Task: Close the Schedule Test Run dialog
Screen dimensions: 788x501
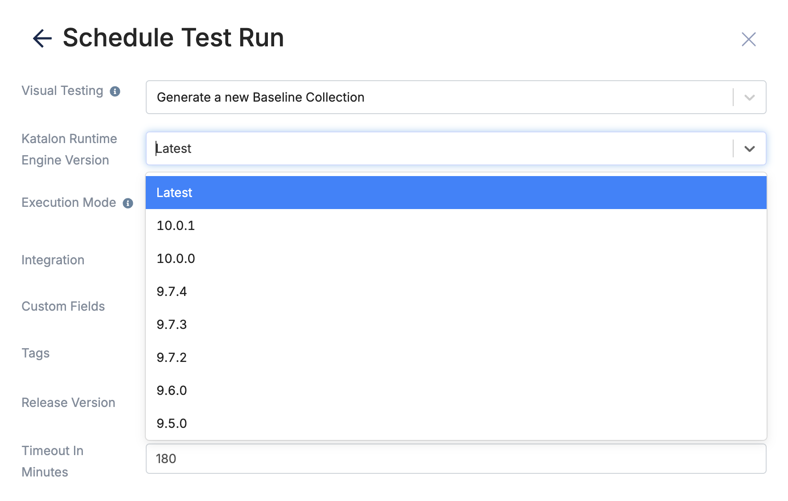Action: click(748, 39)
